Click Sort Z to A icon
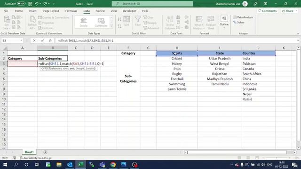The image size is (301, 169). 119,26
